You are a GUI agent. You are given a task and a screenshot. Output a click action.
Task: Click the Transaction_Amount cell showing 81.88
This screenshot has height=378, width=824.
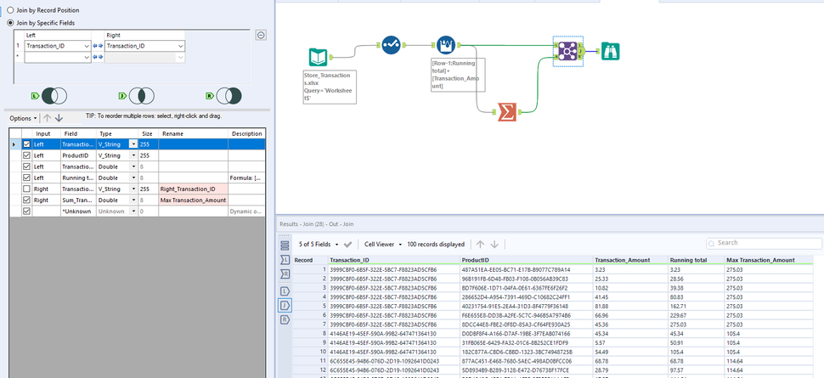(630, 305)
